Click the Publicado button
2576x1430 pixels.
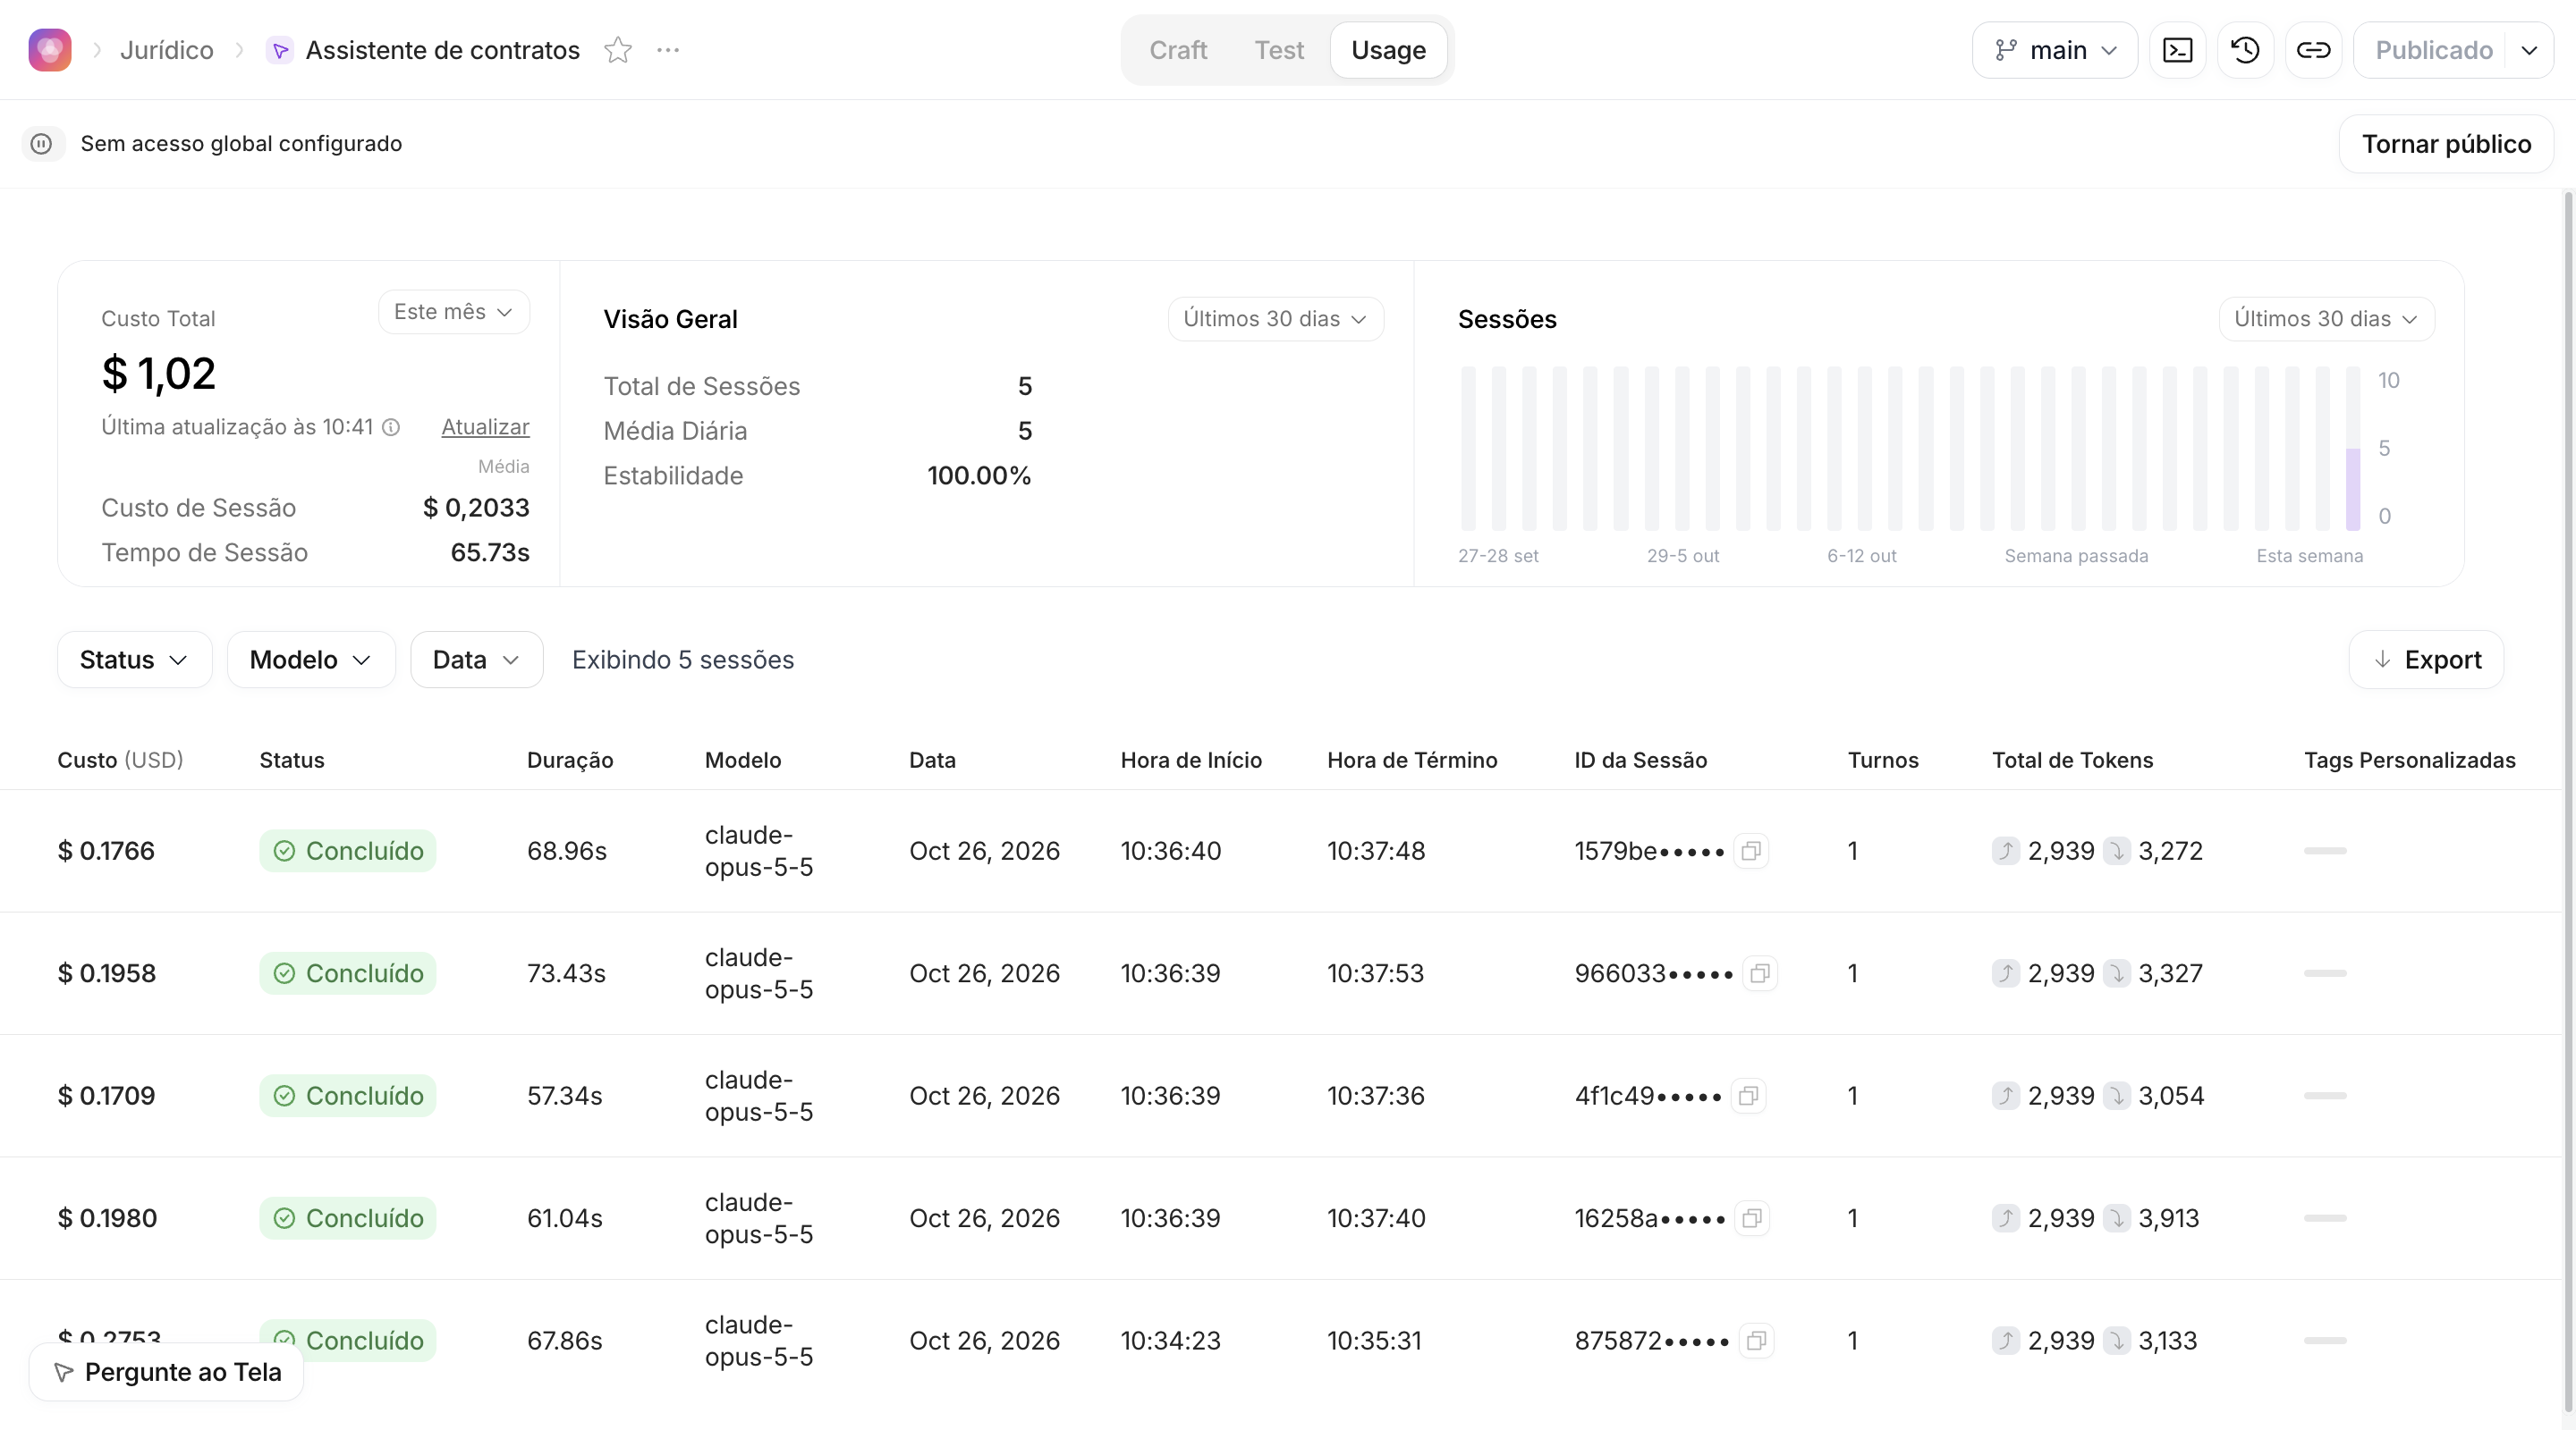pos(2432,50)
